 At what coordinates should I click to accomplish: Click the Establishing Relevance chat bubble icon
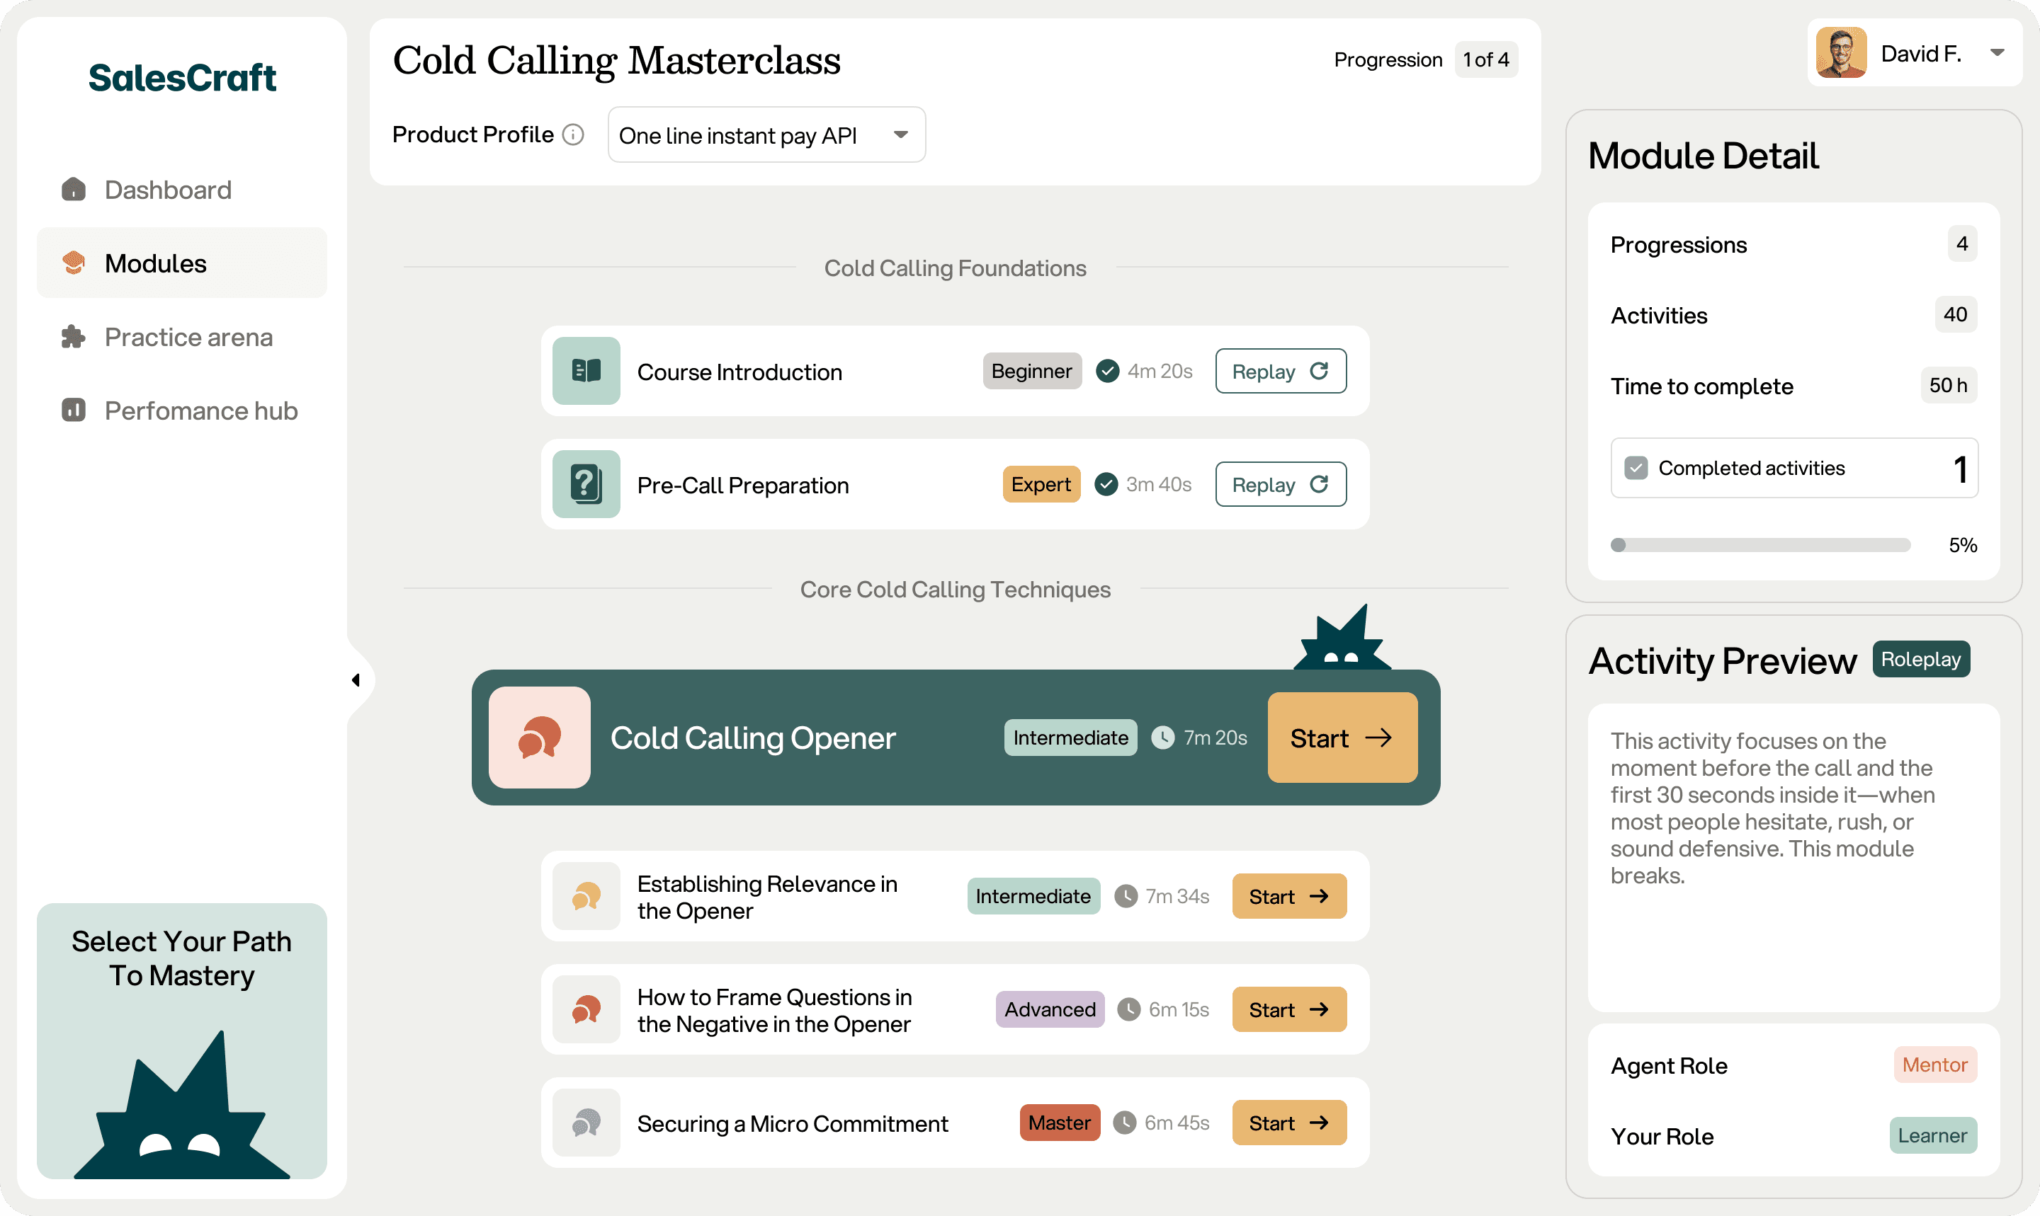point(586,895)
